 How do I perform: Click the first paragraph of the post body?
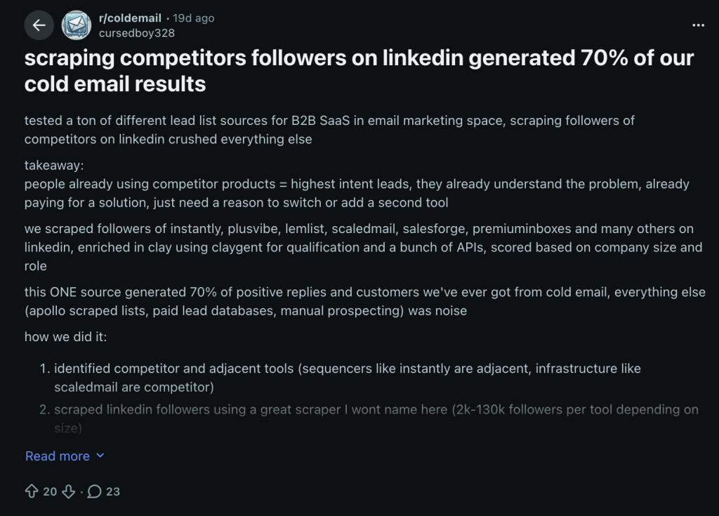[x=329, y=130]
